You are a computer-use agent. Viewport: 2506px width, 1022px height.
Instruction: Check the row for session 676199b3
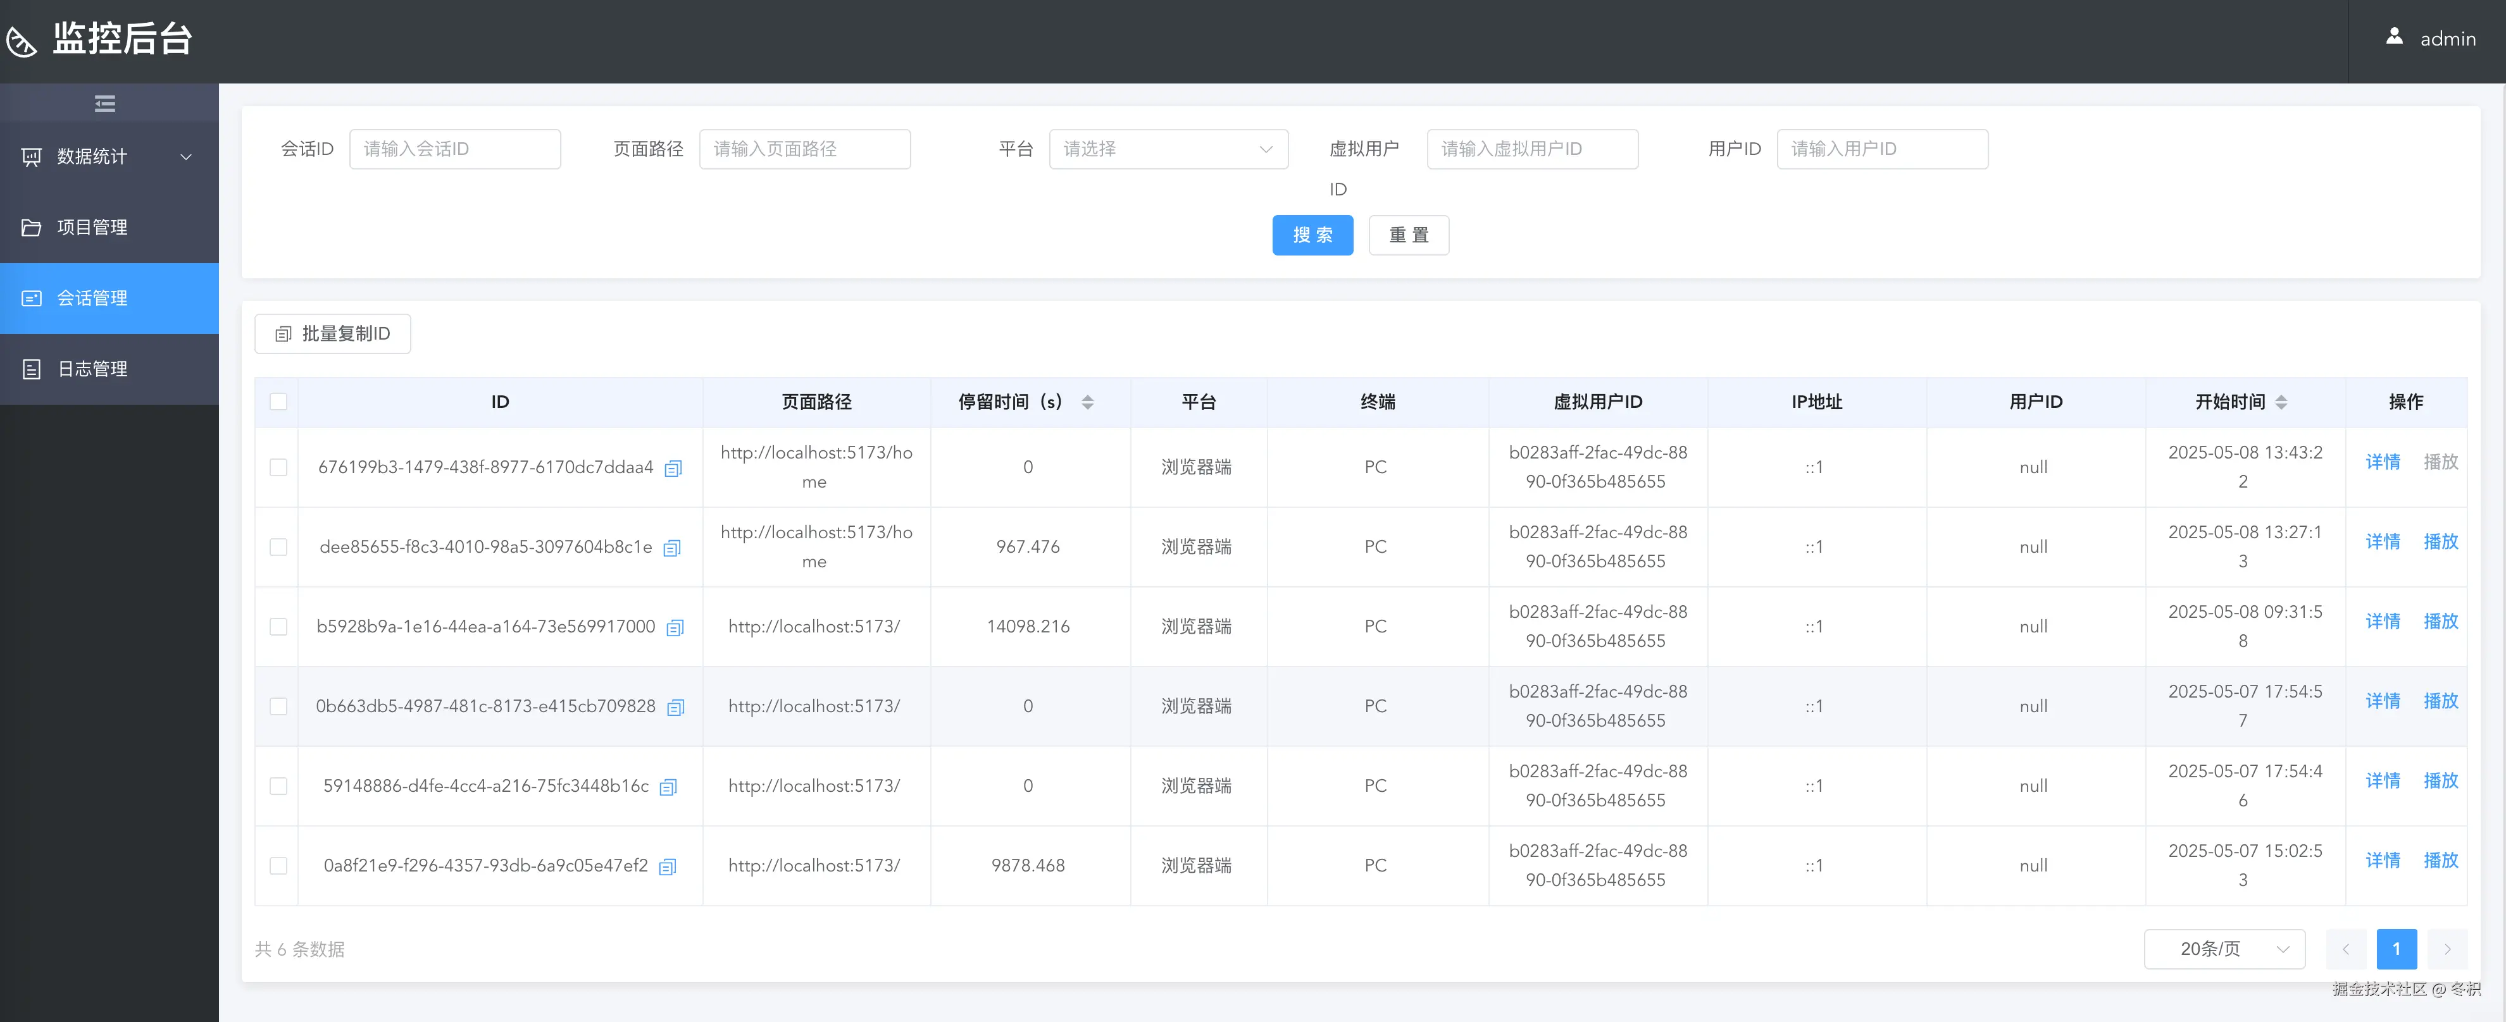[278, 467]
